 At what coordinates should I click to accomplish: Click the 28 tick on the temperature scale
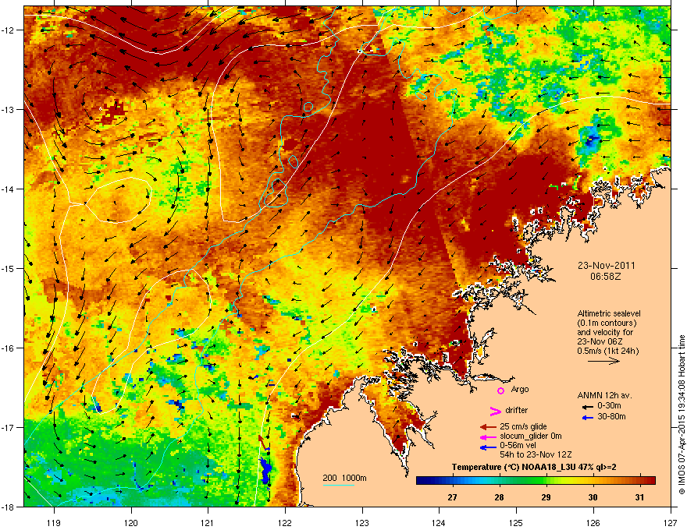(x=499, y=497)
